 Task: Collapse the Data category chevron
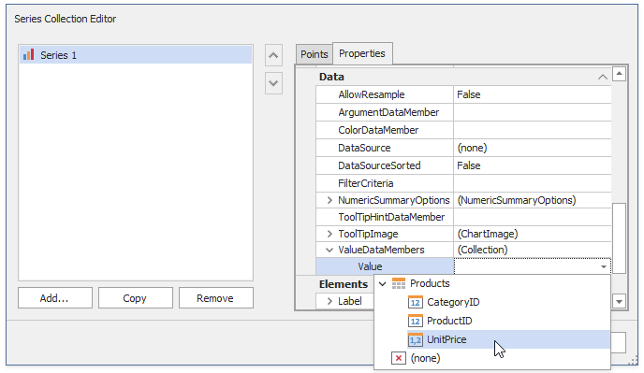click(x=603, y=77)
